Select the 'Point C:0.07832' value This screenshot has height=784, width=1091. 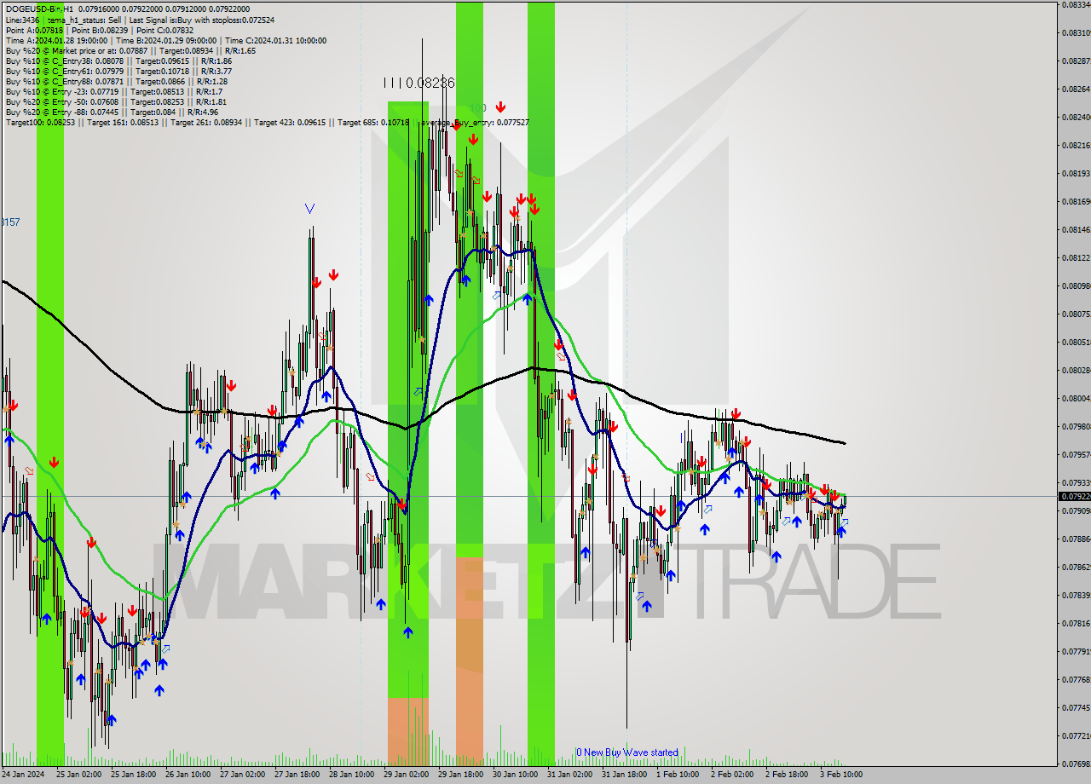coord(166,30)
